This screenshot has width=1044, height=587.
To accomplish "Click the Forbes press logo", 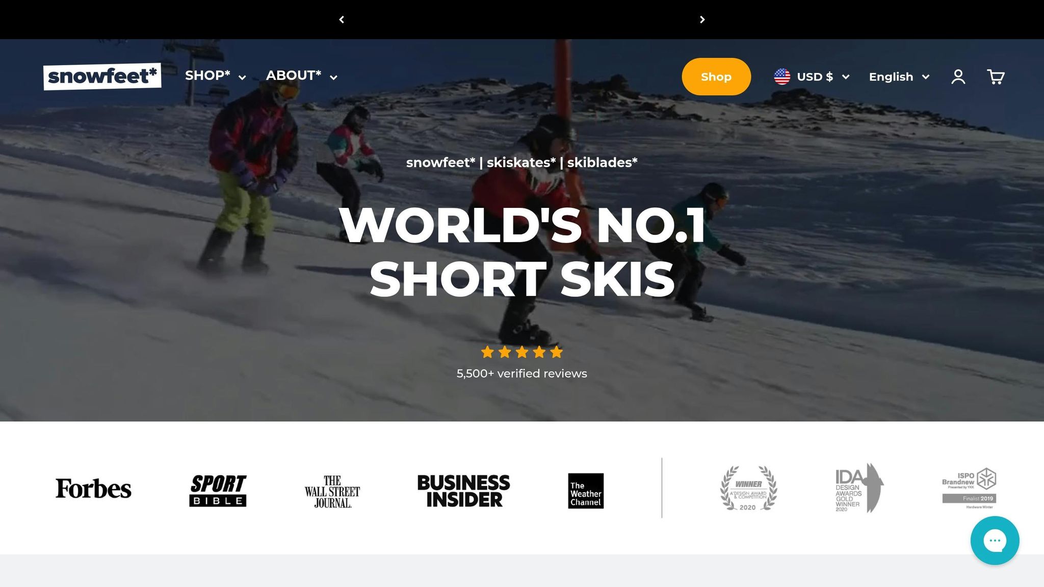I will [94, 488].
